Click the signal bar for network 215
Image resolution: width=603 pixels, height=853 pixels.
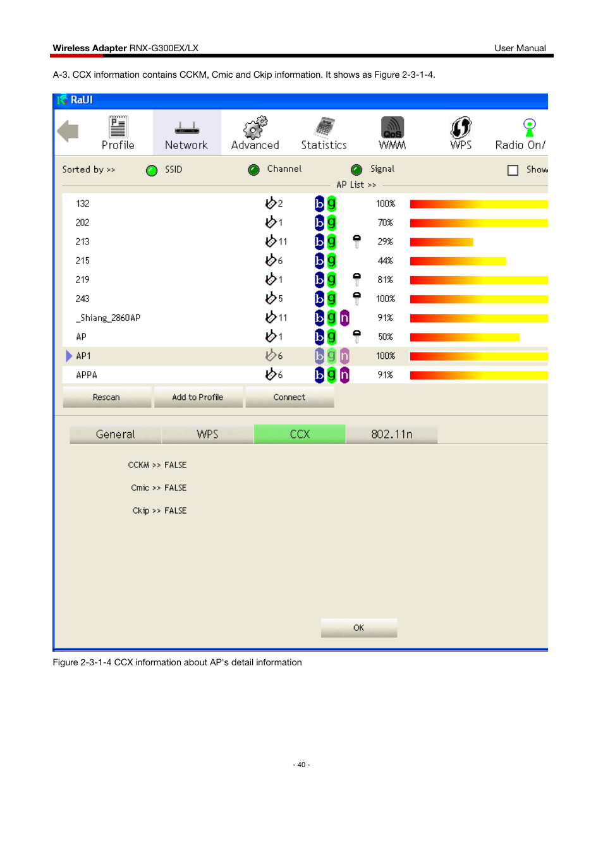click(458, 261)
